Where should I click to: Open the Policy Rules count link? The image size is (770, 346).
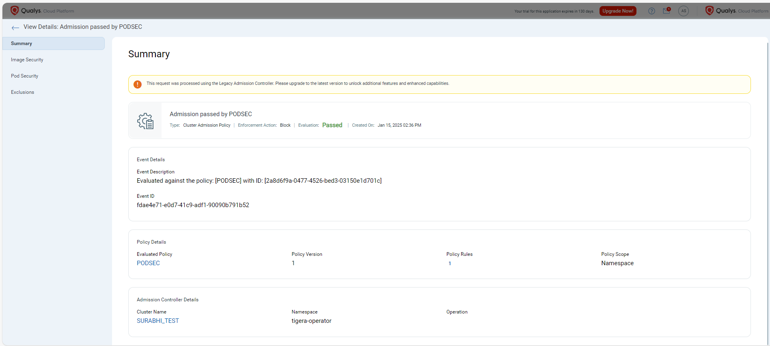coord(450,264)
